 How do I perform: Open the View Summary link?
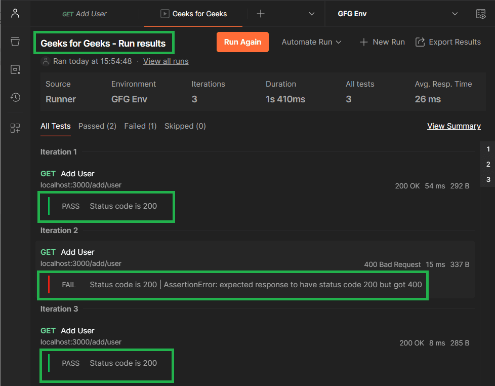454,126
